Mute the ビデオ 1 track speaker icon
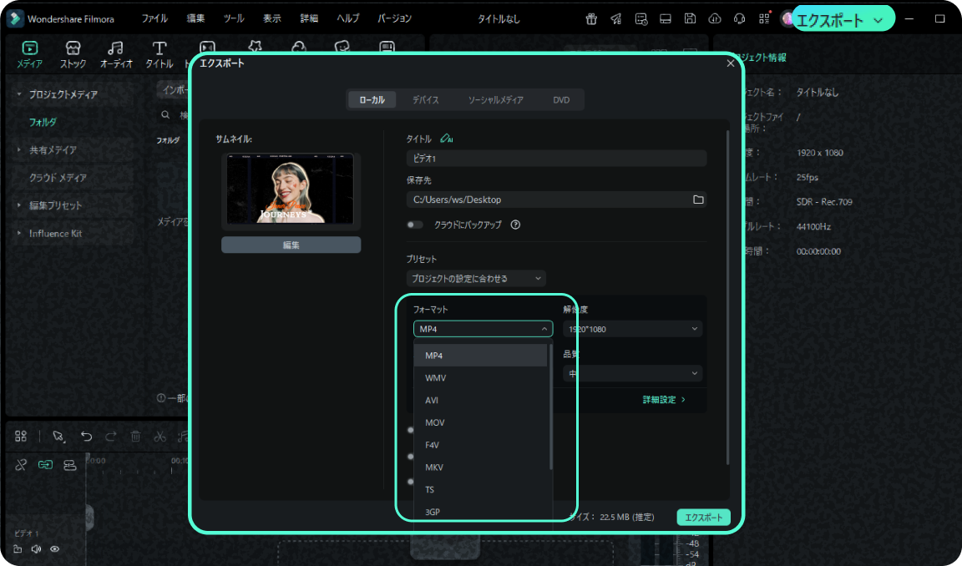This screenshot has width=962, height=566. coord(36,548)
